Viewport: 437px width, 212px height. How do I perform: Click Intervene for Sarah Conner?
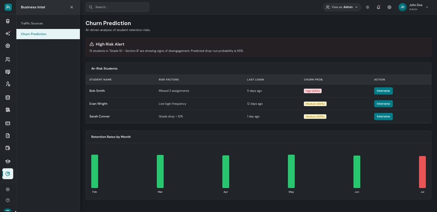pyautogui.click(x=383, y=117)
